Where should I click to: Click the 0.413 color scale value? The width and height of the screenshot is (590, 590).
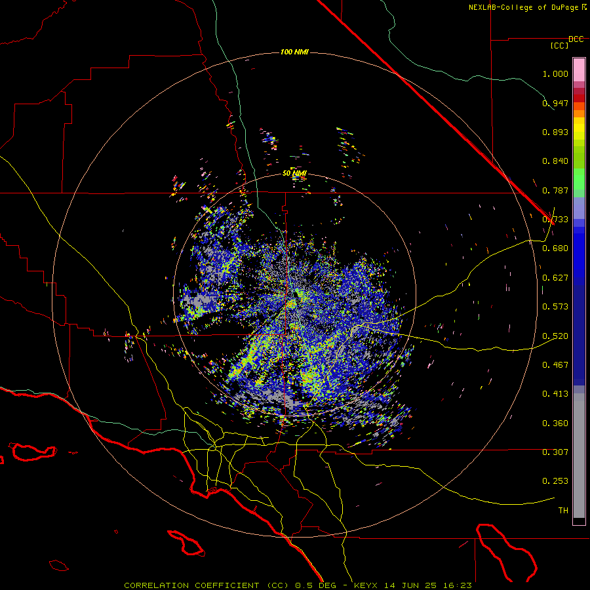click(x=555, y=394)
